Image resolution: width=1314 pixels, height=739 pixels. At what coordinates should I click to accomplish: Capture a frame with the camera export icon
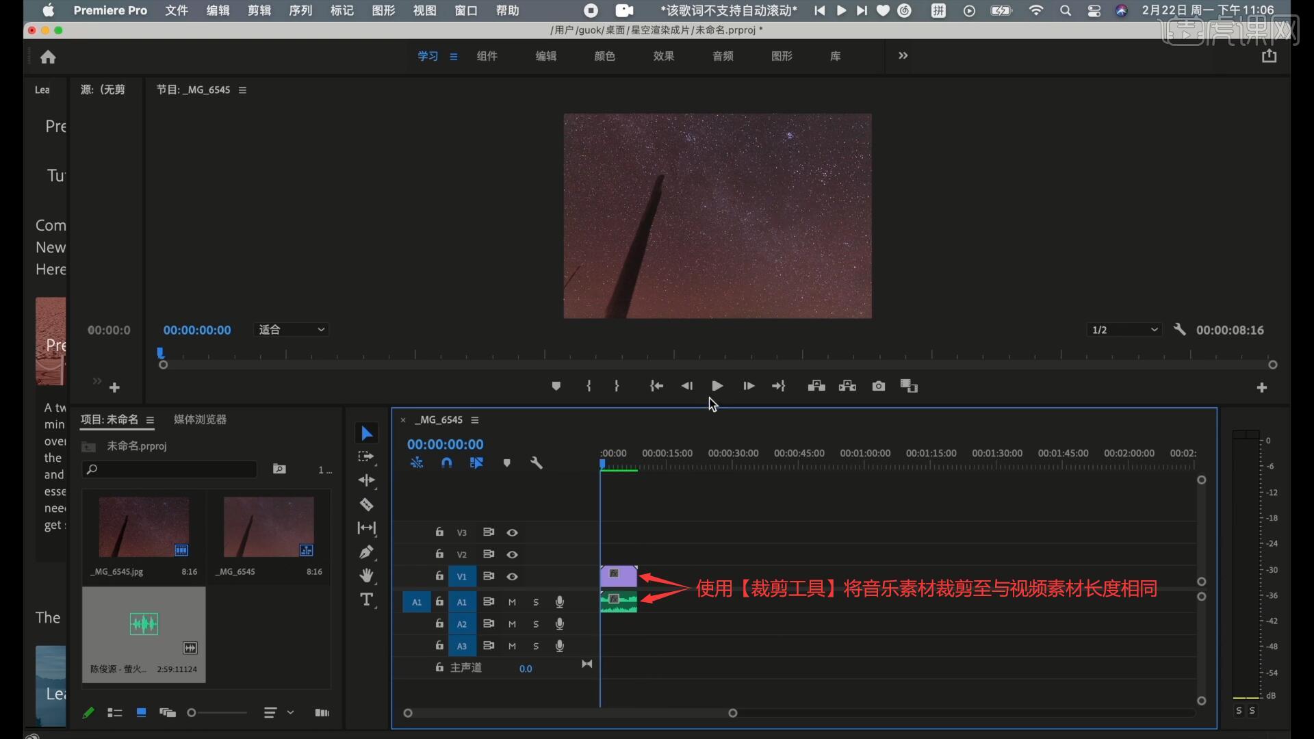tap(878, 386)
